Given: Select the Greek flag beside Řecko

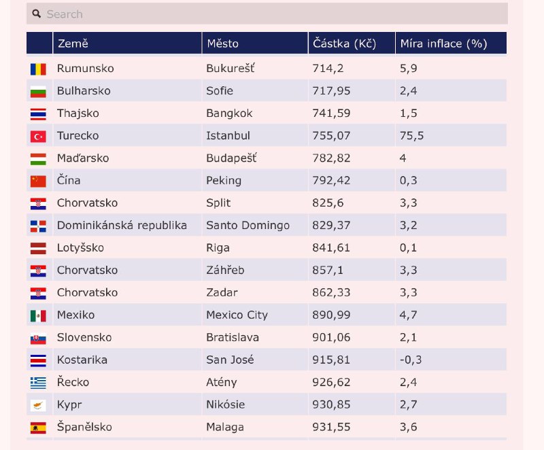Looking at the screenshot, I should coord(38,383).
